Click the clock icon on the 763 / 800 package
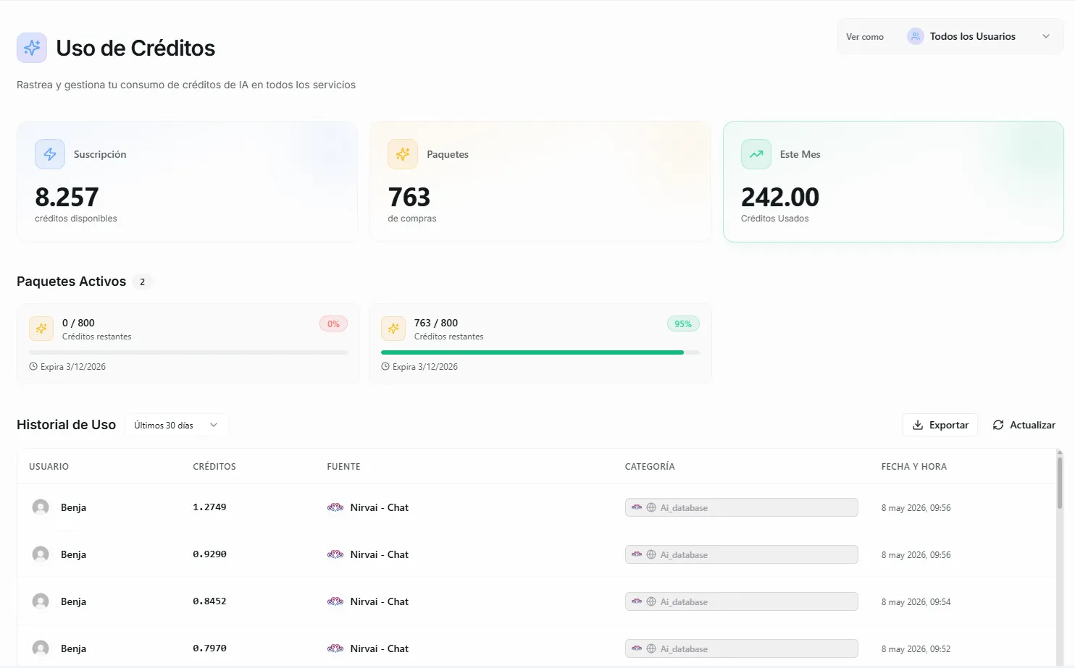1075x668 pixels. click(x=385, y=366)
